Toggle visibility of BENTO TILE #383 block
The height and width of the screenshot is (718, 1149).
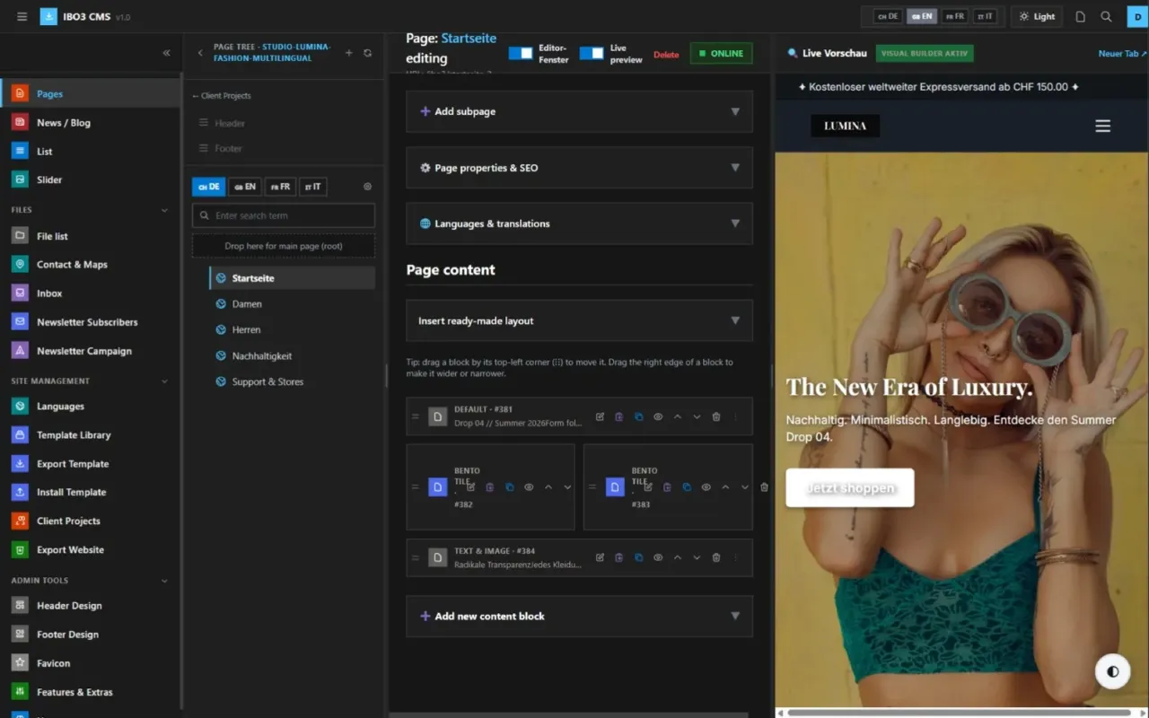point(706,487)
